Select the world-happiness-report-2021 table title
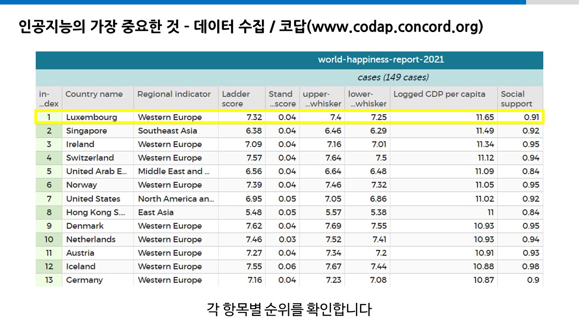Image resolution: width=579 pixels, height=325 pixels. coord(381,60)
